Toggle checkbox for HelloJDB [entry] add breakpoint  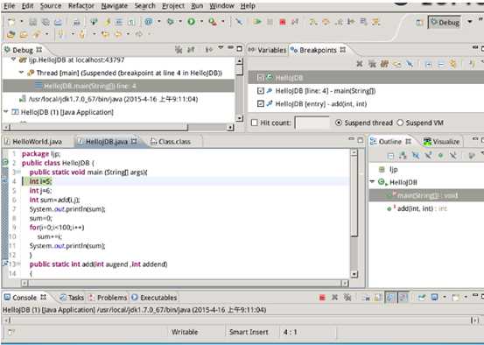click(261, 104)
